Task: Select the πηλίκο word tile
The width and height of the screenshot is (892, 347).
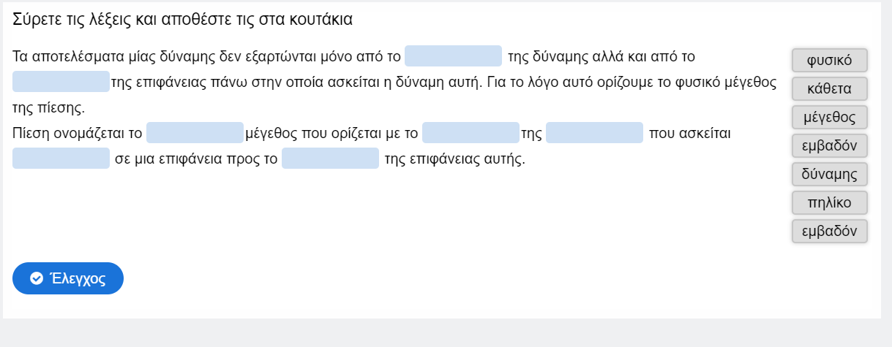Action: tap(829, 202)
